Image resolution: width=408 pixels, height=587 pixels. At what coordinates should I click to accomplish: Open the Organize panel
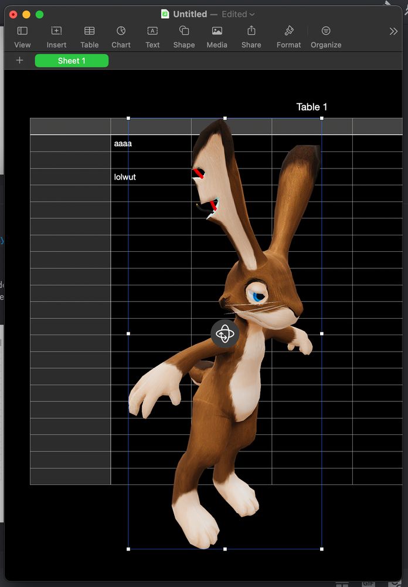326,37
